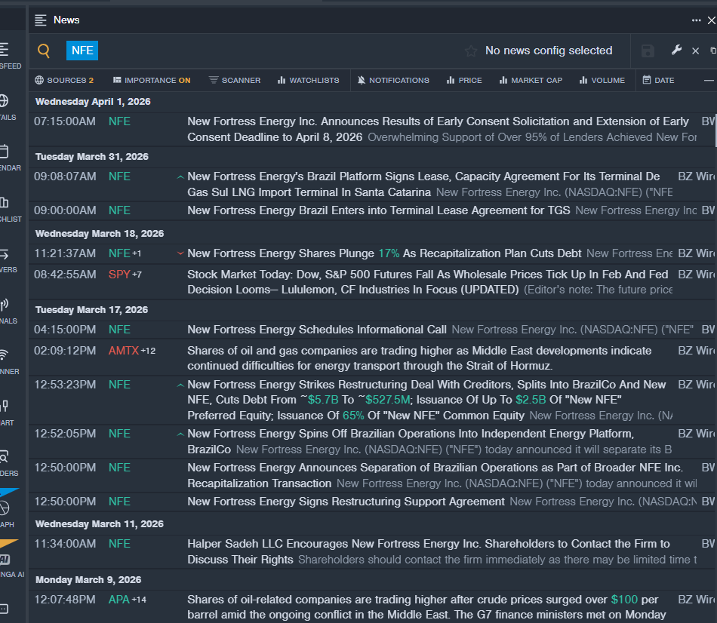Toggle the Notifications bell filter
Image resolution: width=717 pixels, height=623 pixels.
[x=393, y=80]
